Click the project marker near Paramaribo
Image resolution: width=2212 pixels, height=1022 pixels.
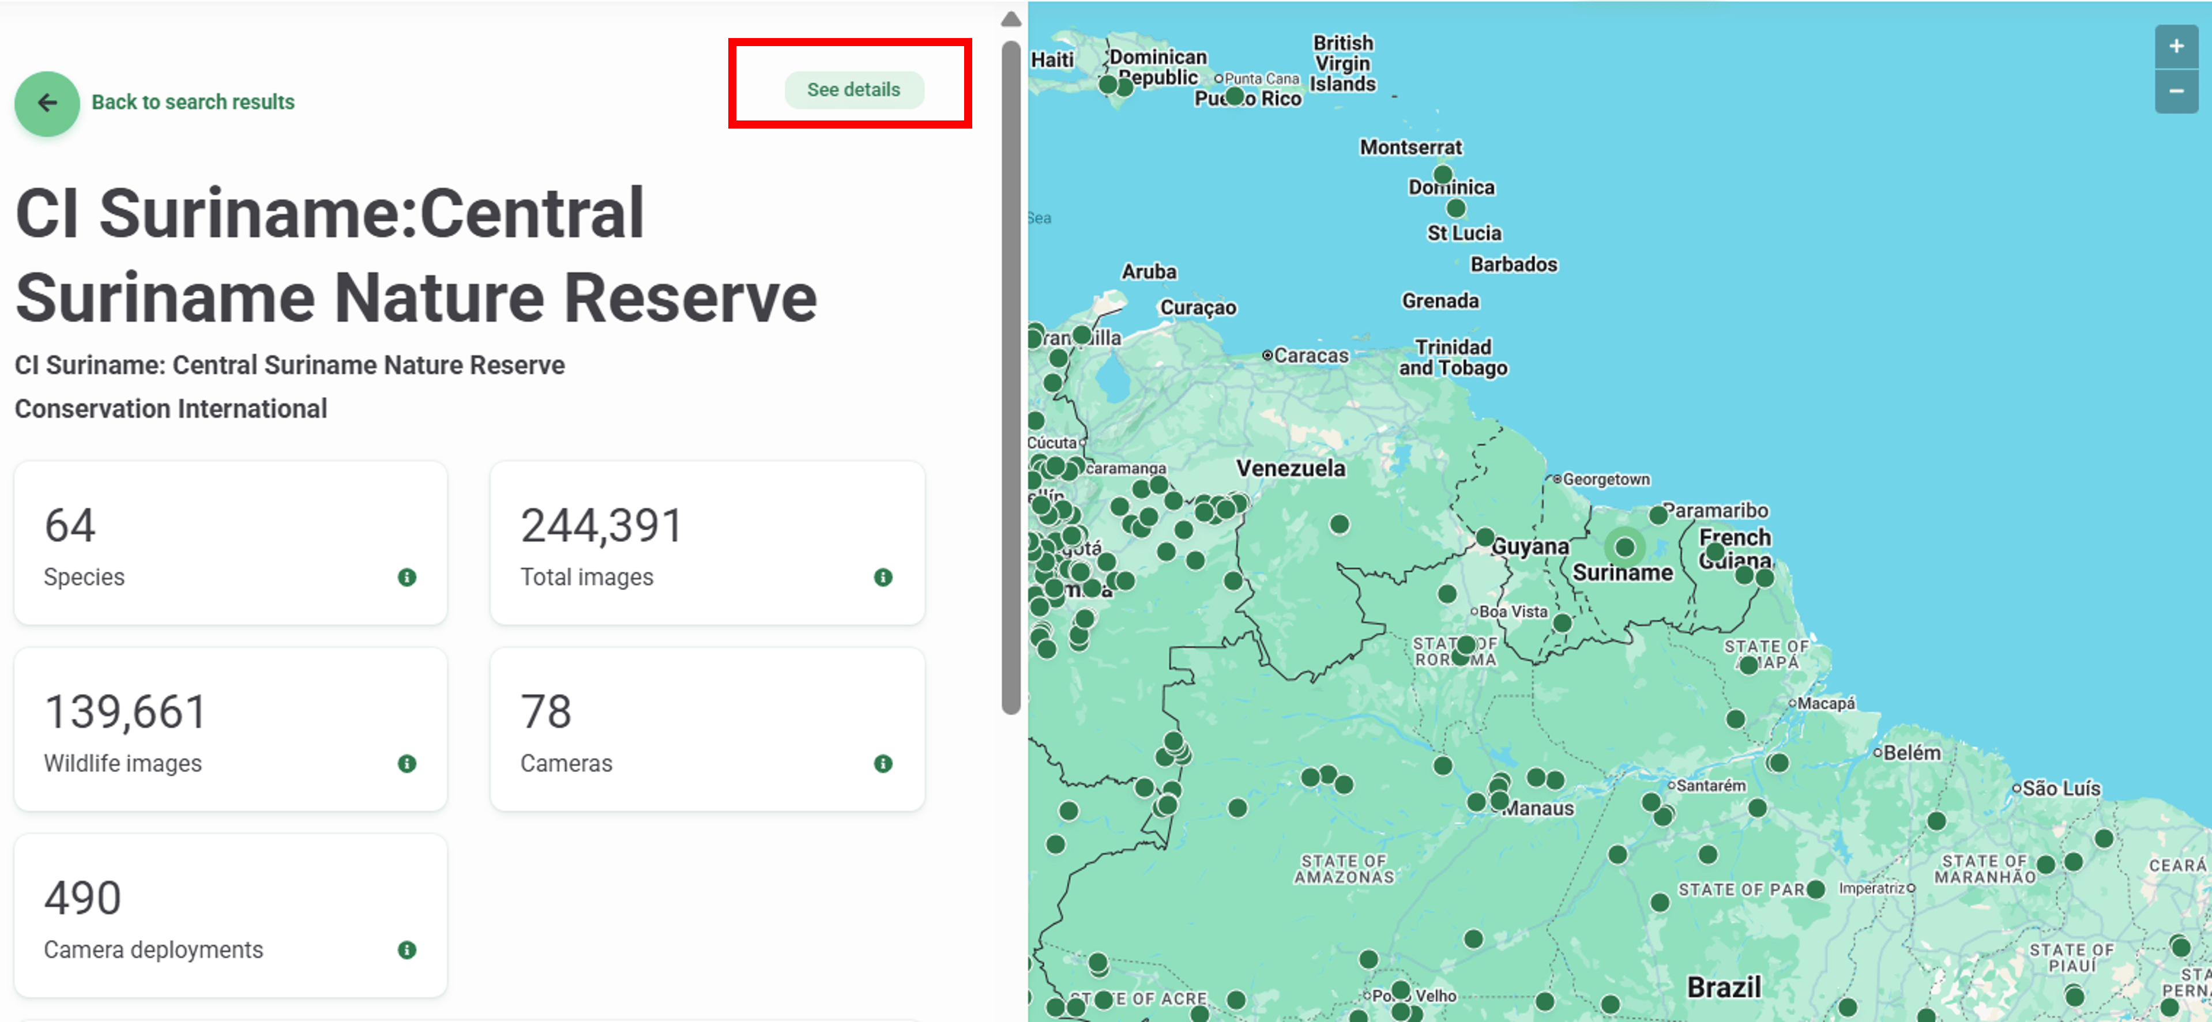point(1658,515)
